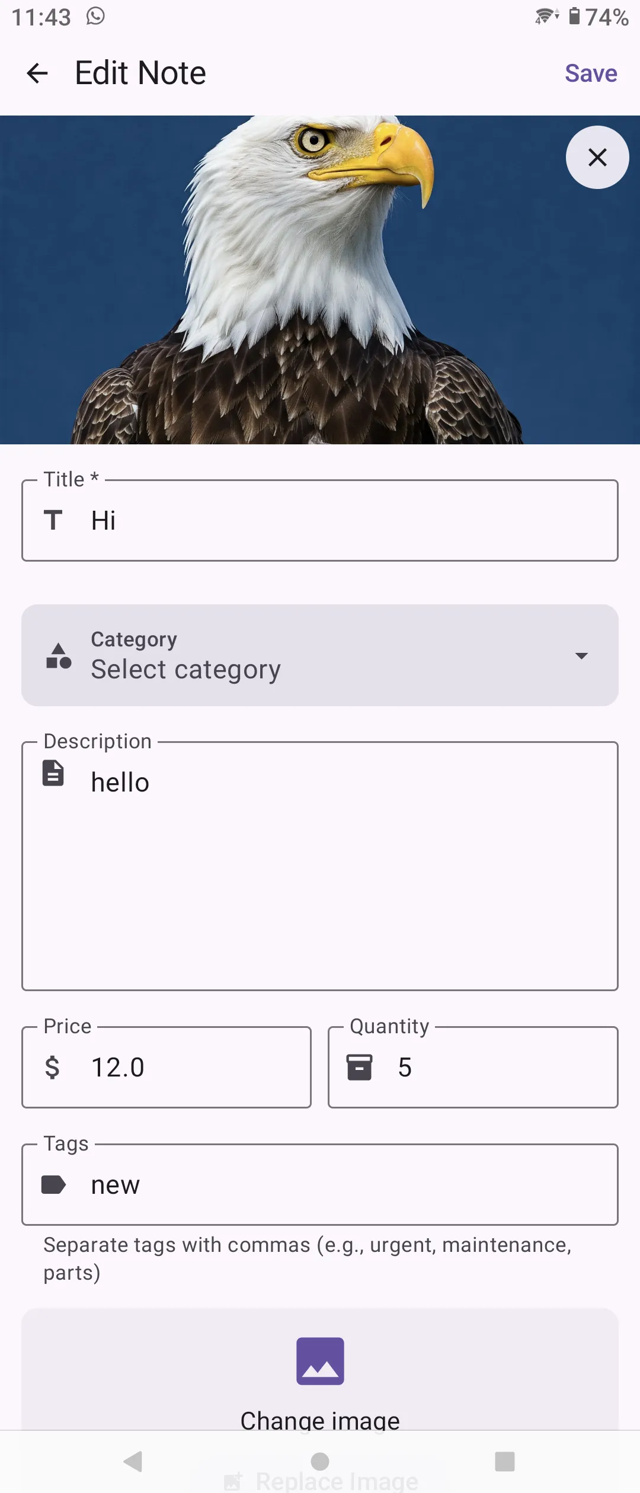The width and height of the screenshot is (640, 1493).
Task: Click the Description document icon
Action: pos(54,773)
